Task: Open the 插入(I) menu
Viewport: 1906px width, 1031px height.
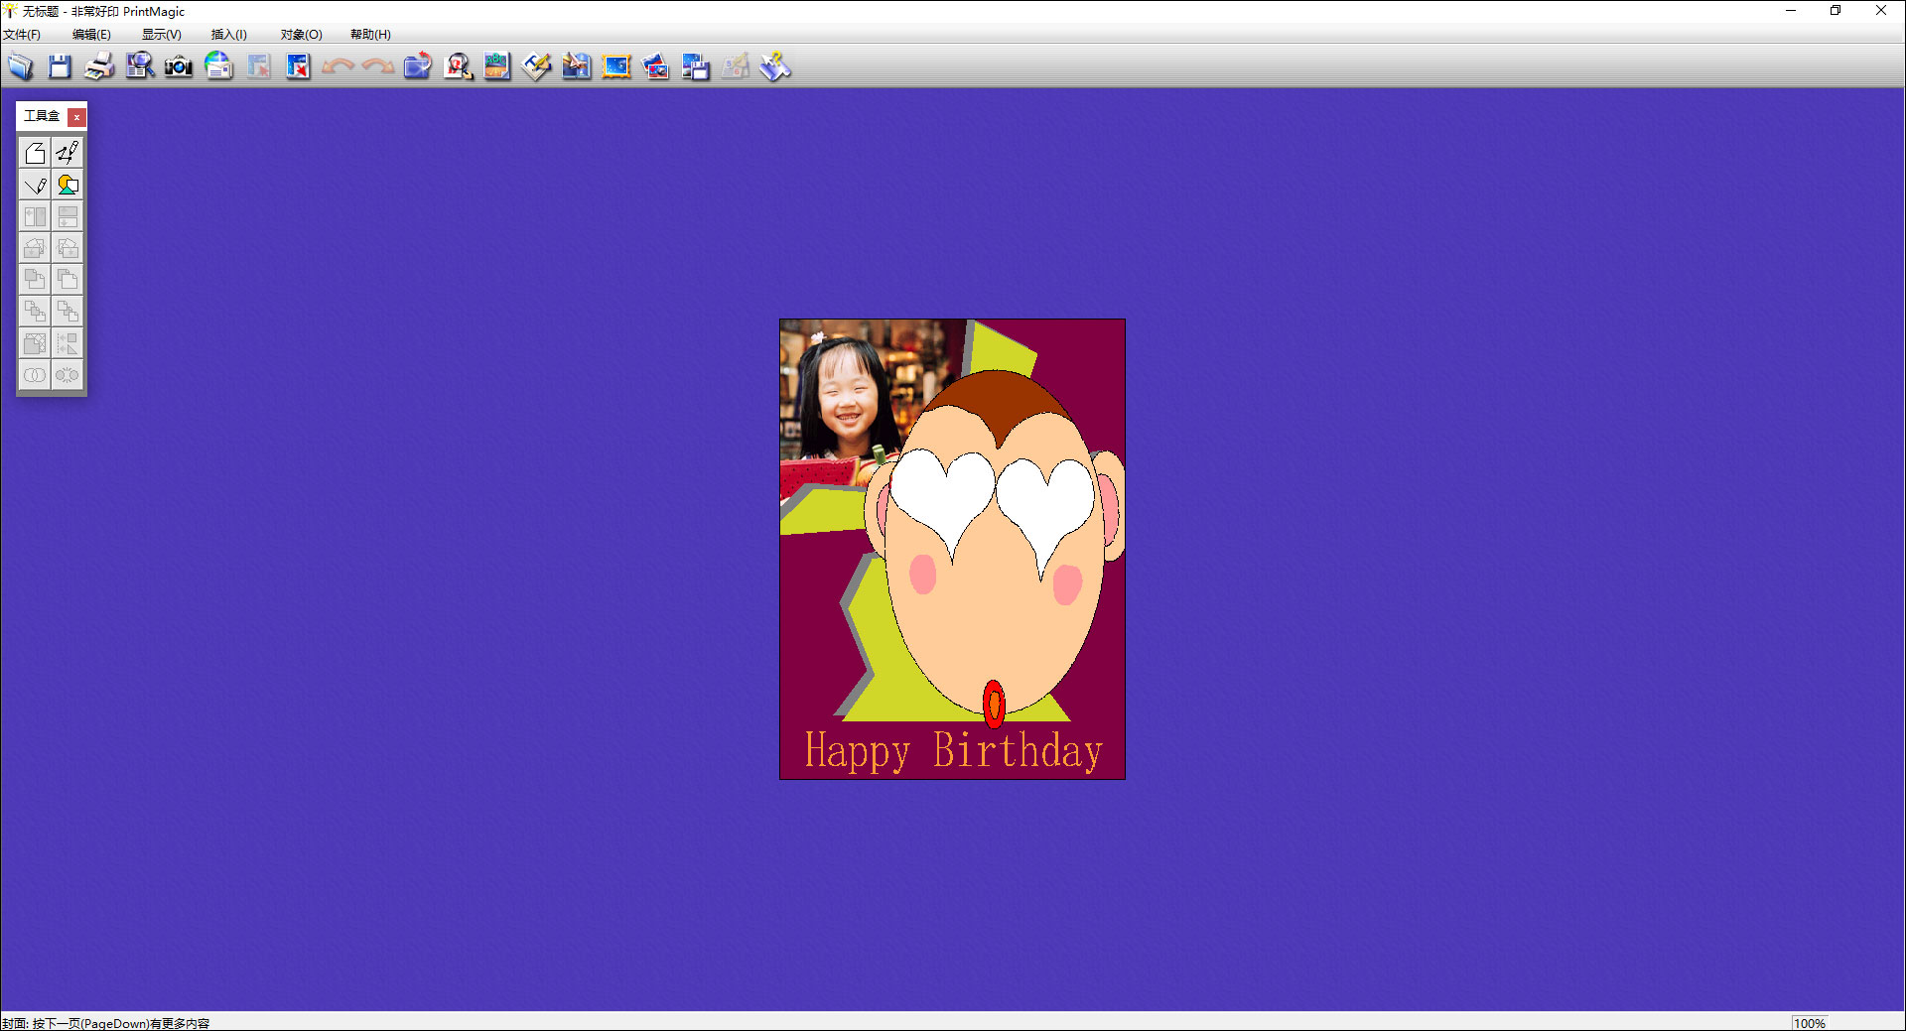Action: tap(228, 35)
